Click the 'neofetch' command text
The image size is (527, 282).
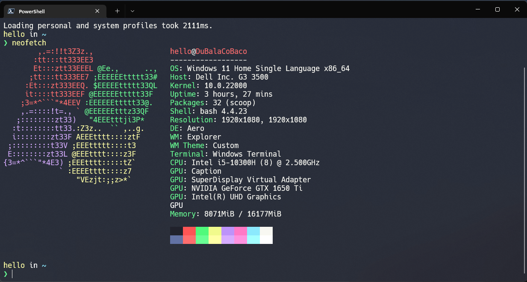pos(29,43)
